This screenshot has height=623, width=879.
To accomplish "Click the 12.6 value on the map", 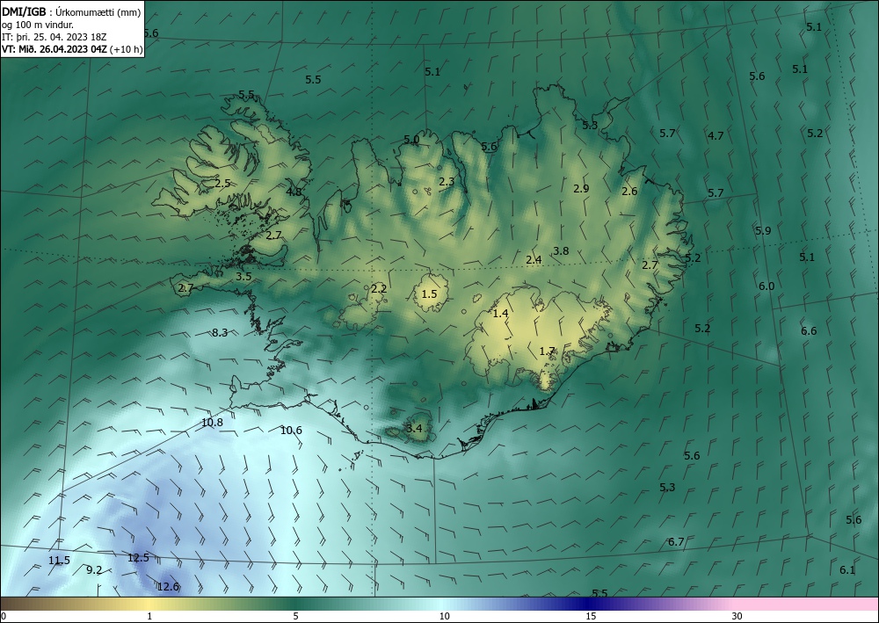I will pyautogui.click(x=168, y=587).
